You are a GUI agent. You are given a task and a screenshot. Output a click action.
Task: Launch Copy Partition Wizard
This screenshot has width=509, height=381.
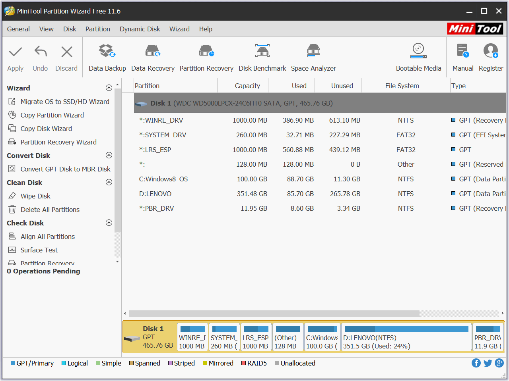pos(46,115)
